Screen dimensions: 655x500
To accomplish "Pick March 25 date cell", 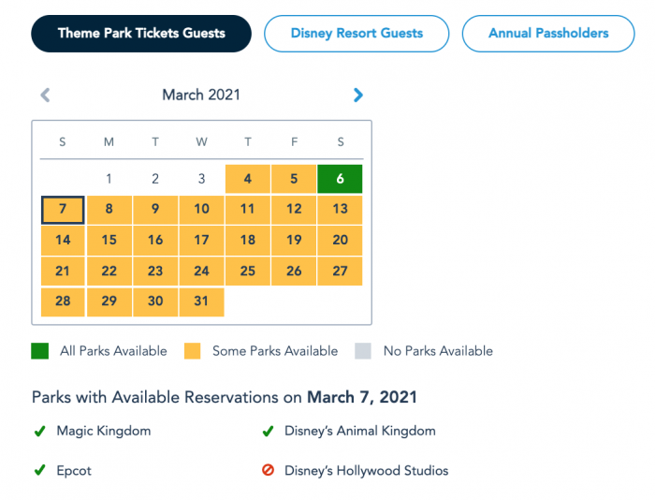I will [x=247, y=272].
